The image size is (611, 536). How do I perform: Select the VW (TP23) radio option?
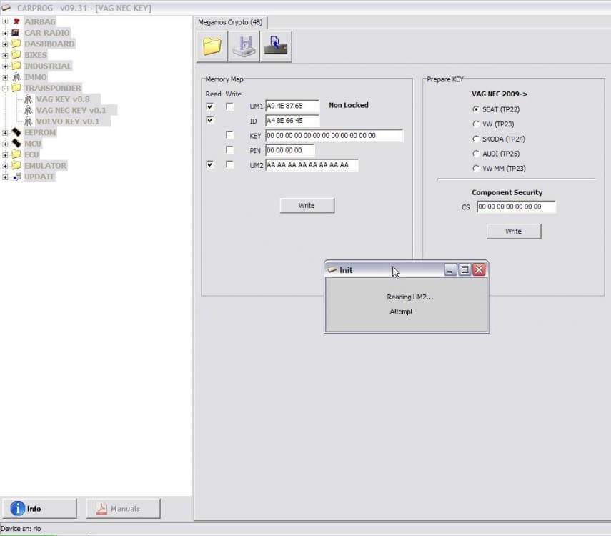click(476, 124)
